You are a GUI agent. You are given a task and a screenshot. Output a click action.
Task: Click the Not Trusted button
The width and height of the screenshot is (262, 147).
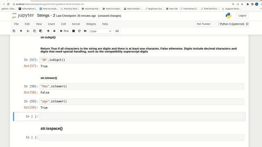point(203,24)
